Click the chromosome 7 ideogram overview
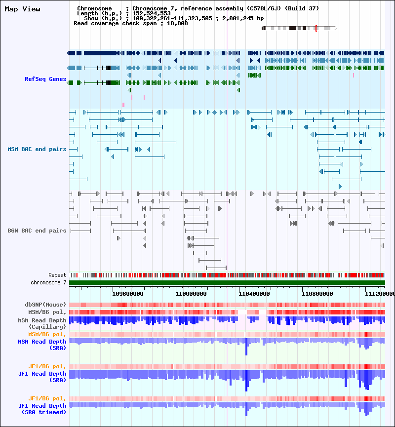The height and width of the screenshot is (427, 395). point(299,28)
